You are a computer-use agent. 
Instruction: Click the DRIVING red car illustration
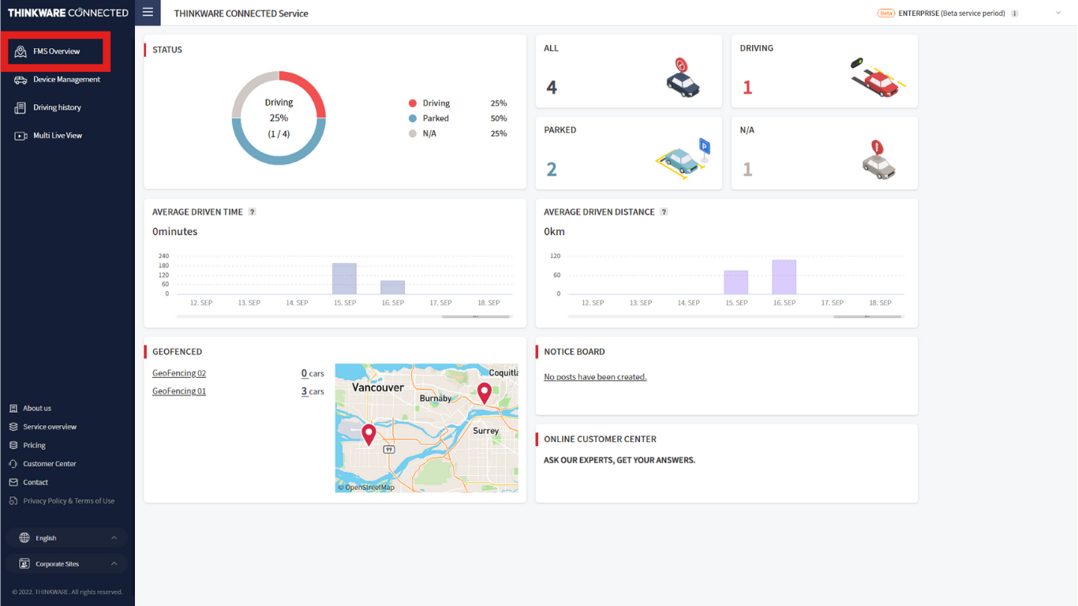[x=878, y=77]
